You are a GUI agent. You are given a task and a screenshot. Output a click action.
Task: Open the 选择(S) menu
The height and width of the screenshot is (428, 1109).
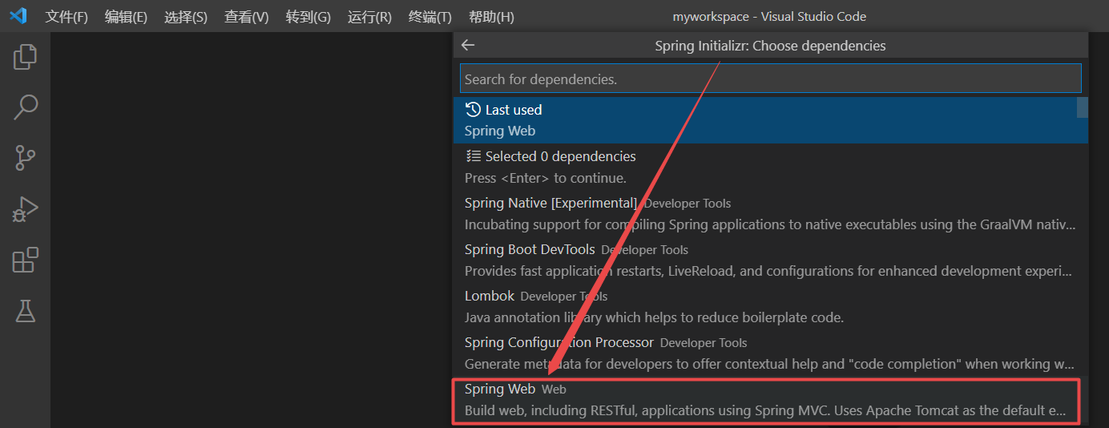186,17
